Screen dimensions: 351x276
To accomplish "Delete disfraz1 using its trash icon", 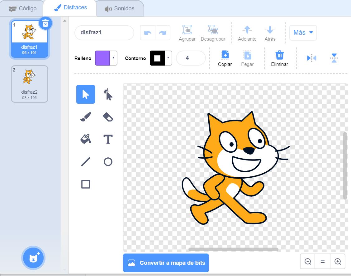I will 45,23.
